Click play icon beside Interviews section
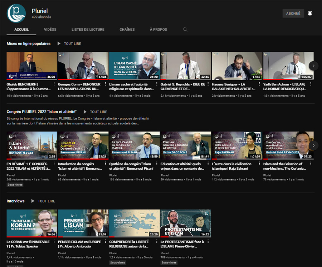Viewport: 322px width, 267px height. [33, 201]
